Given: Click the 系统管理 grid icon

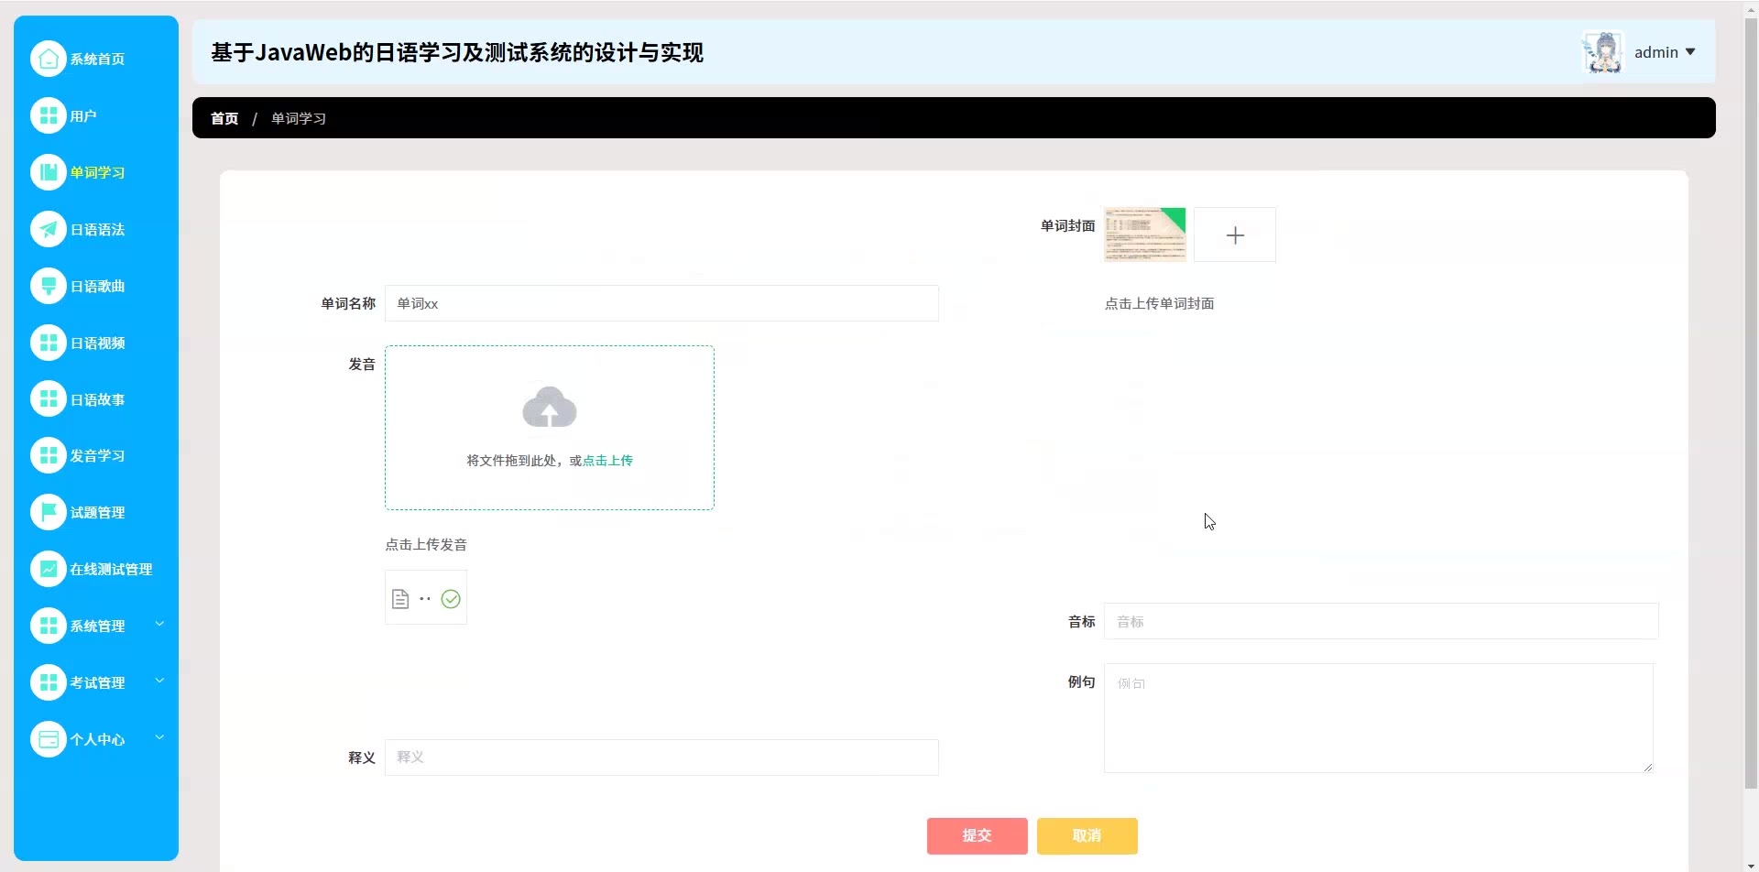Looking at the screenshot, I should 49,626.
